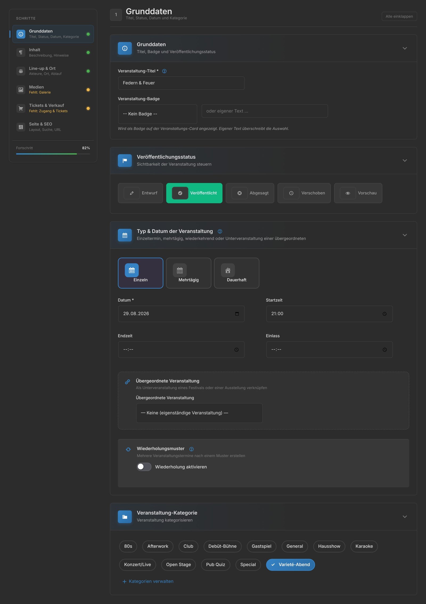Switch to the Tickets & Verkauf step
This screenshot has height=604, width=426.
click(x=53, y=108)
